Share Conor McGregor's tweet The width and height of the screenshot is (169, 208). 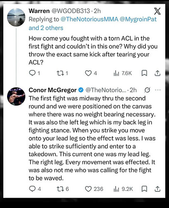157,189
